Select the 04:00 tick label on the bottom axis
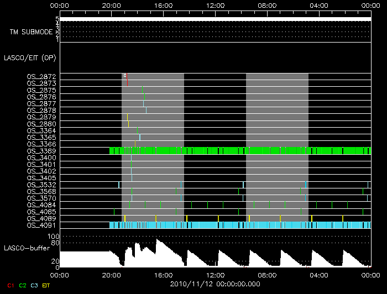 coord(319,274)
